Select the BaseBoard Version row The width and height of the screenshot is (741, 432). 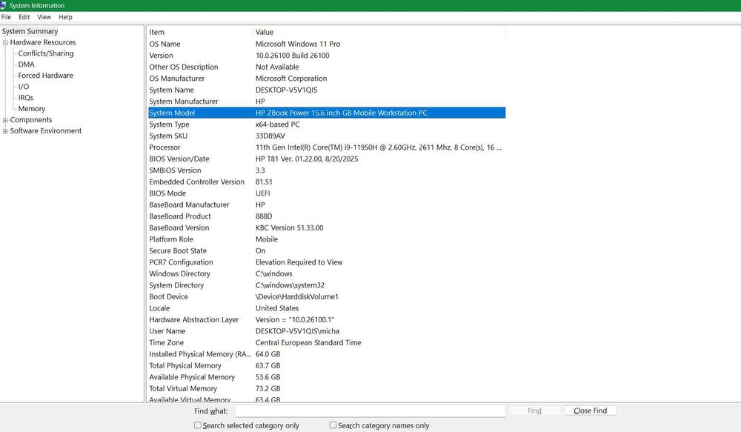327,227
